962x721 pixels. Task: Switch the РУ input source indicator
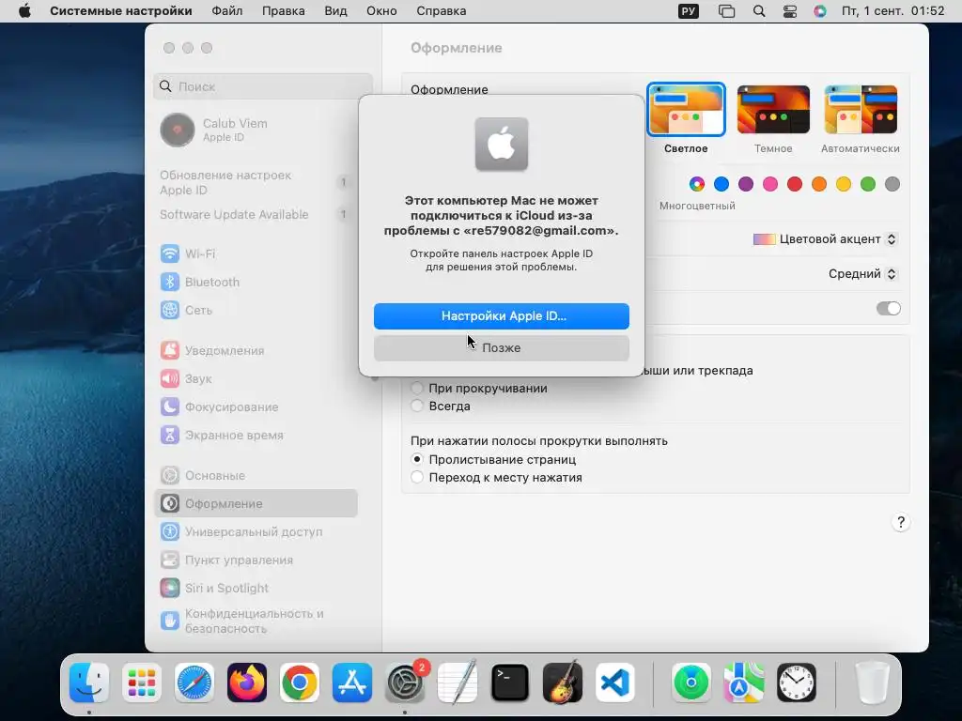coord(689,11)
